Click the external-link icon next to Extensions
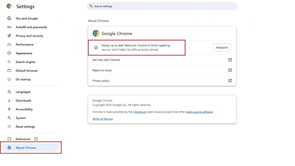This screenshot has height=166, width=295. 36,139
